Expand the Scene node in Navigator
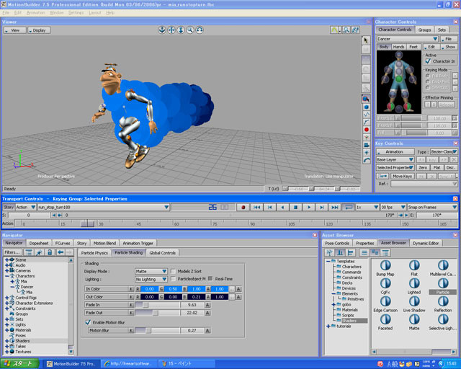Screen dimensions: 461x369 point(6,260)
